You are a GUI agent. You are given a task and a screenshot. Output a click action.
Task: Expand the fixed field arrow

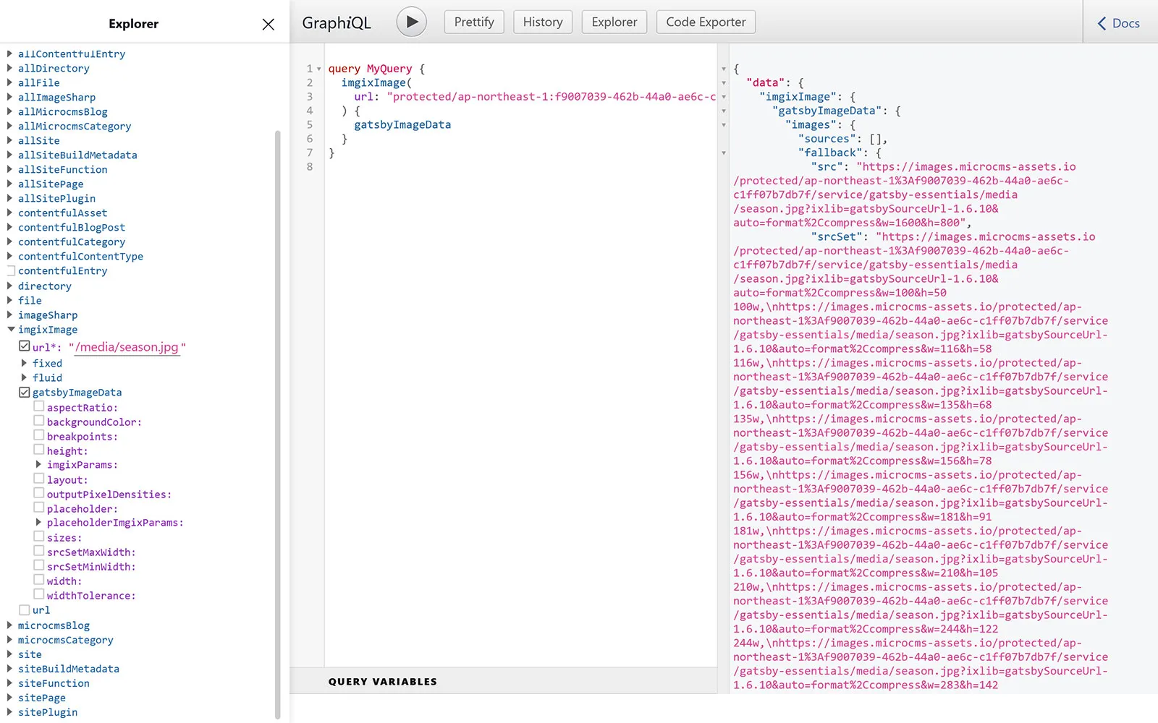point(25,363)
